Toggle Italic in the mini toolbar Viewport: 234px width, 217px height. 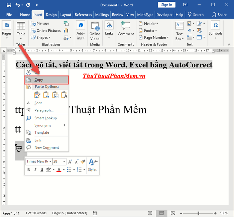coord(35,170)
